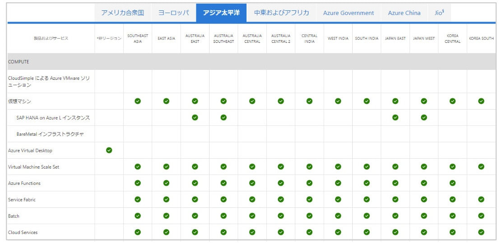Screen dimensions: 503x243
Task: Open the Azure Government tab
Action: (349, 13)
